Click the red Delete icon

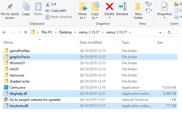110,6
